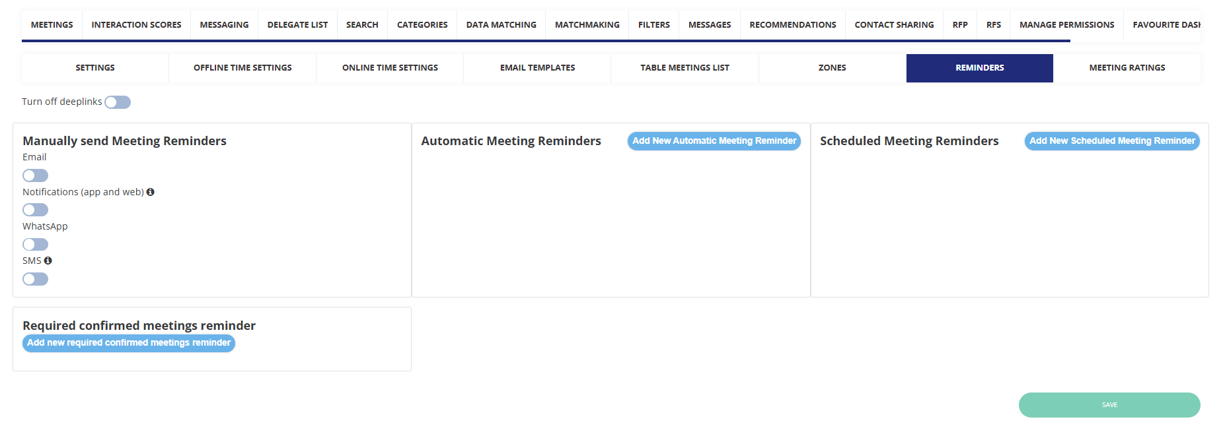Open Online Time Settings tab
The height and width of the screenshot is (440, 1223).
tap(390, 68)
